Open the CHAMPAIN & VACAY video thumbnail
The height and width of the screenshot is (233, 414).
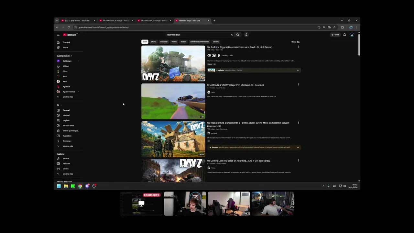[173, 101]
